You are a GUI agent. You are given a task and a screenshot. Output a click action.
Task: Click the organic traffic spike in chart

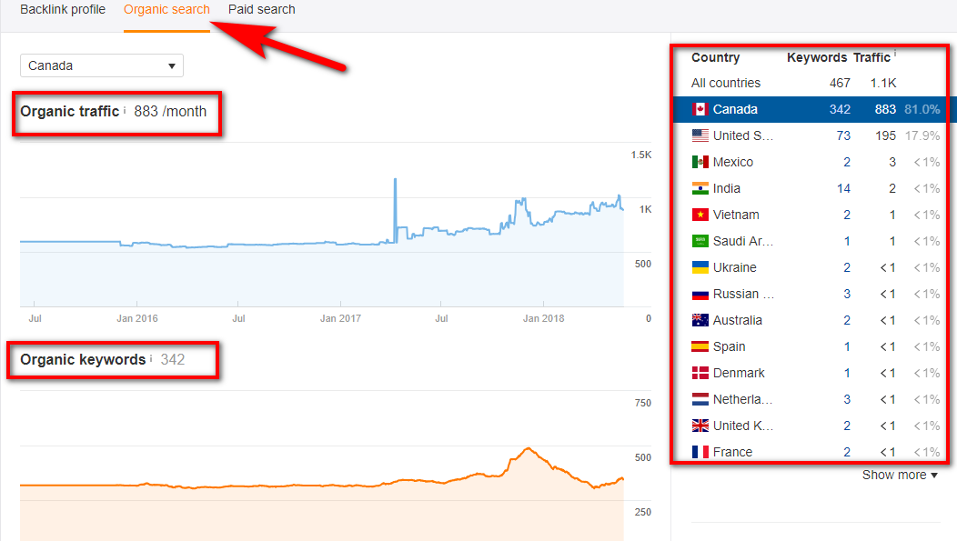tap(395, 180)
